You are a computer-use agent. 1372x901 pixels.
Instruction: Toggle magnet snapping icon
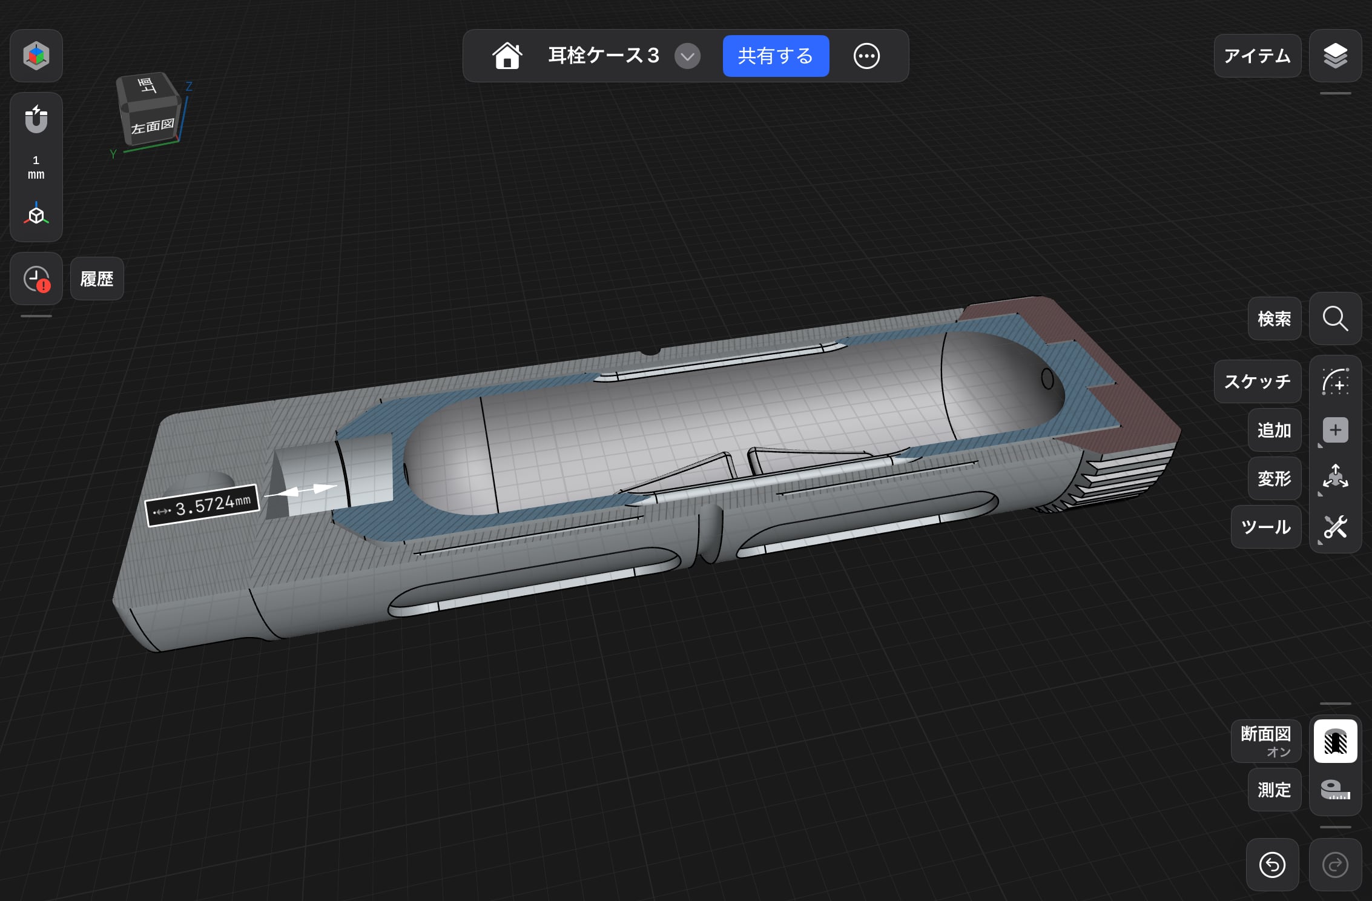pos(36,119)
